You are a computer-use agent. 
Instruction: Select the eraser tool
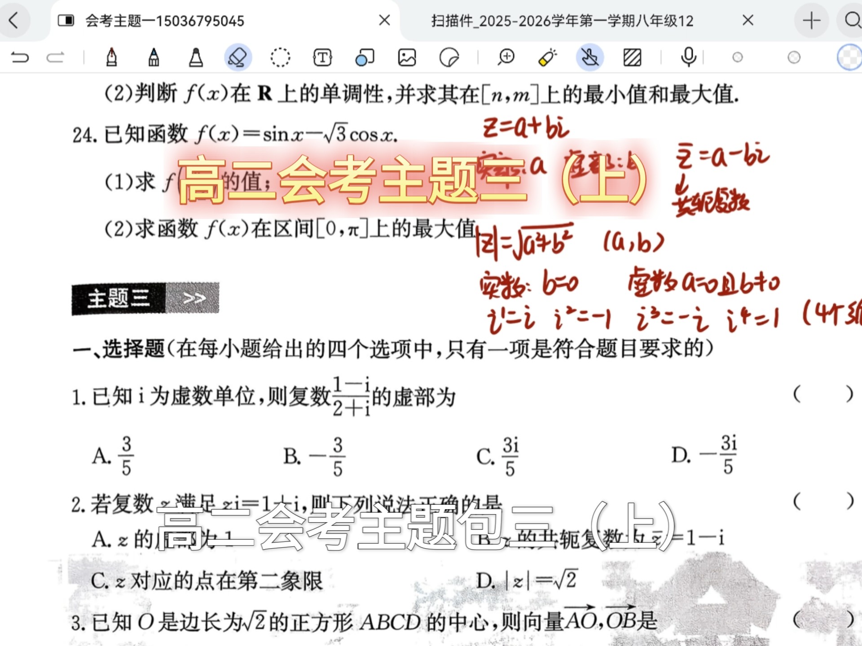237,57
